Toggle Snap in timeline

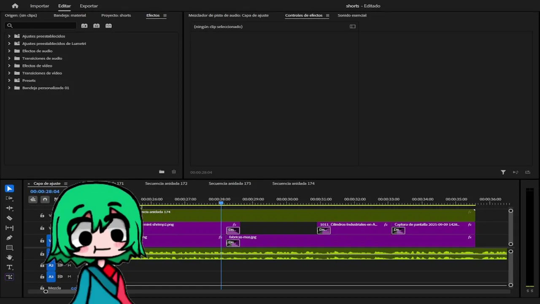pos(45,199)
